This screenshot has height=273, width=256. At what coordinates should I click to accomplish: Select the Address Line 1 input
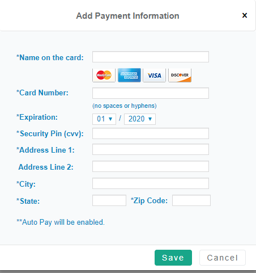[151, 149]
